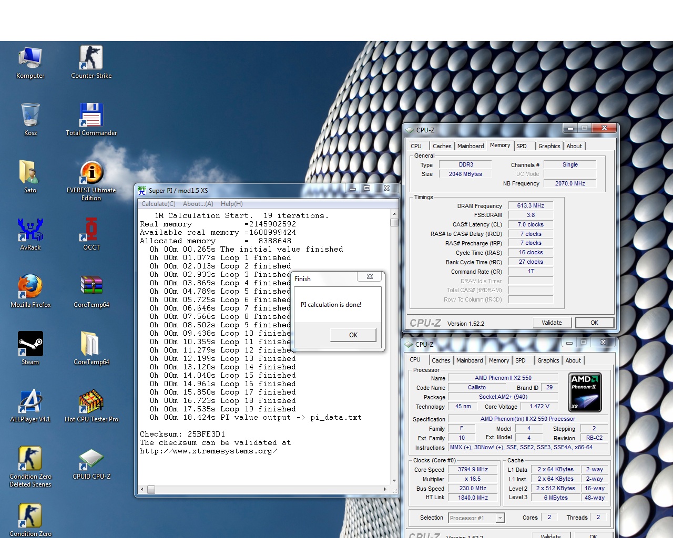Open the Counter-Strike desktop shortcut
673x538 pixels.
(x=91, y=58)
